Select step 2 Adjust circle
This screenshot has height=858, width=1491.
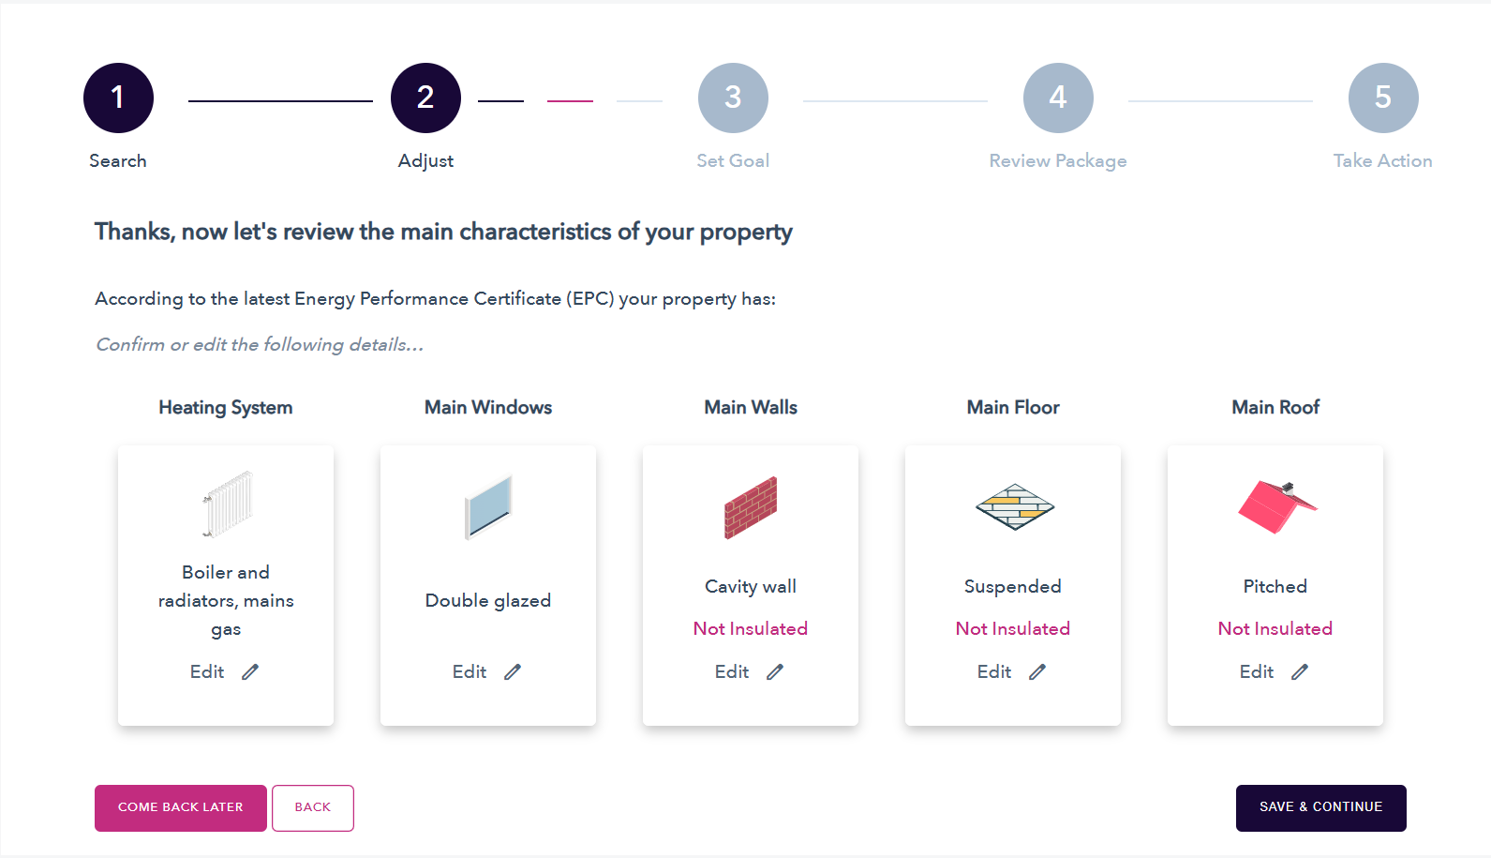click(425, 98)
